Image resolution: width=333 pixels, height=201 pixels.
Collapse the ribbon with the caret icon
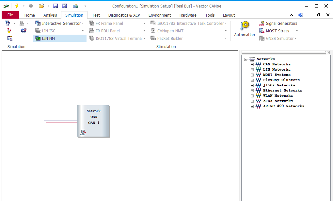click(x=291, y=15)
